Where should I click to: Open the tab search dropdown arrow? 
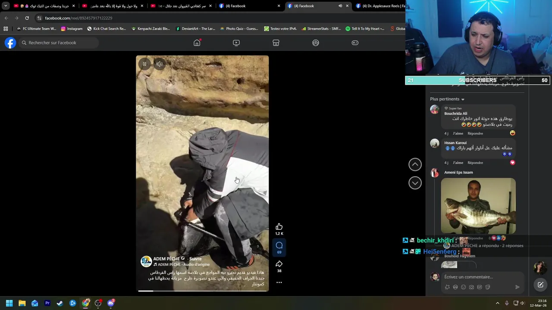click(x=6, y=6)
